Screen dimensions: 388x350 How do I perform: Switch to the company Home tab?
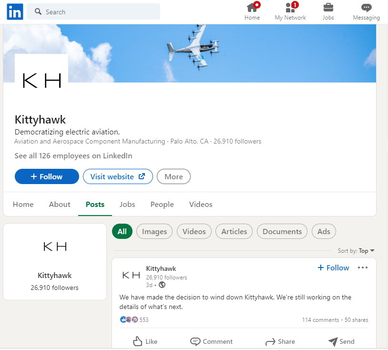click(x=23, y=204)
